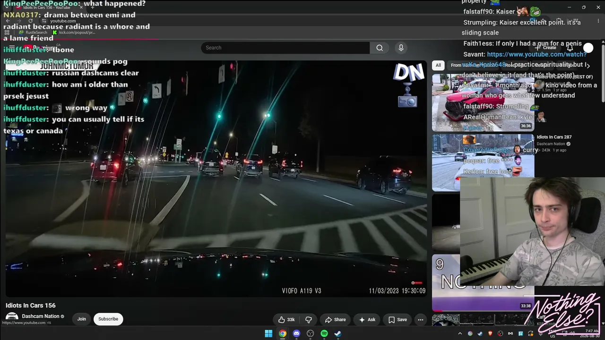Open the Dashcam Nation channel name link
The width and height of the screenshot is (605, 340).
tap(41, 316)
